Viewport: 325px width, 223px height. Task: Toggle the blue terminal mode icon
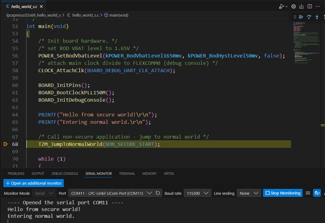point(317,193)
